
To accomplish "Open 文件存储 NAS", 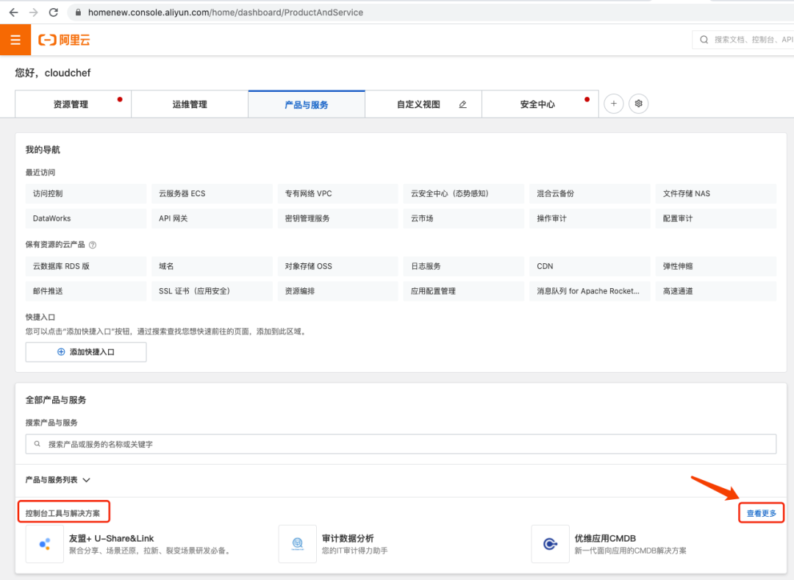I will (x=715, y=193).
